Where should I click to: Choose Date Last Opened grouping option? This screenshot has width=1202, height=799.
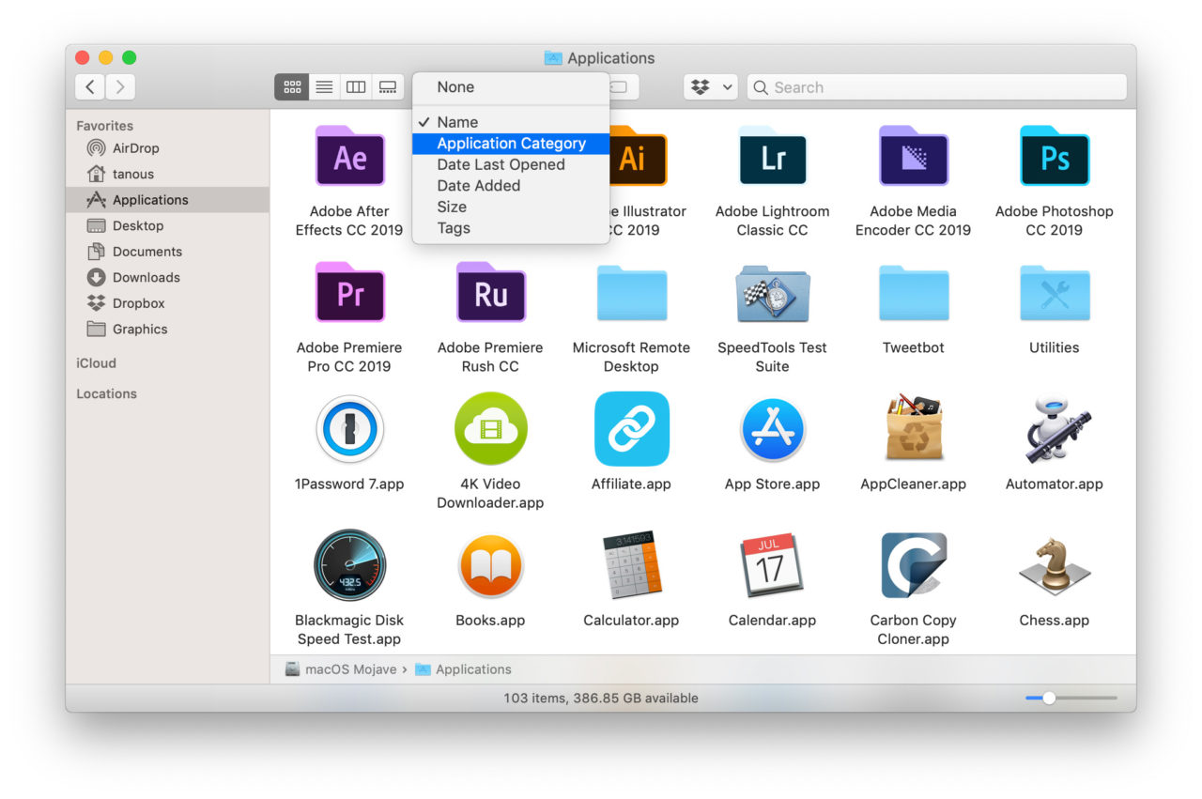pos(511,164)
